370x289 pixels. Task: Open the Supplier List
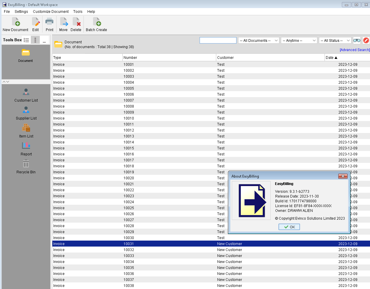point(26,113)
